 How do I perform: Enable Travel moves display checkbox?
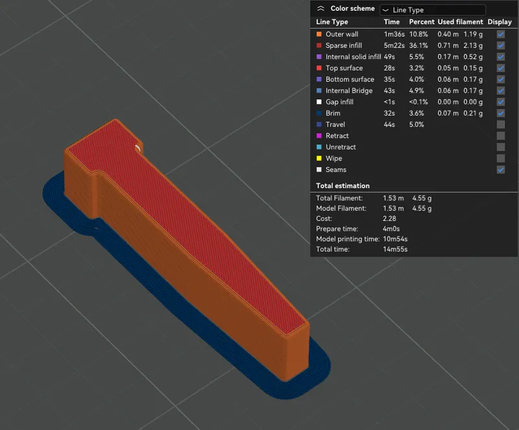500,125
